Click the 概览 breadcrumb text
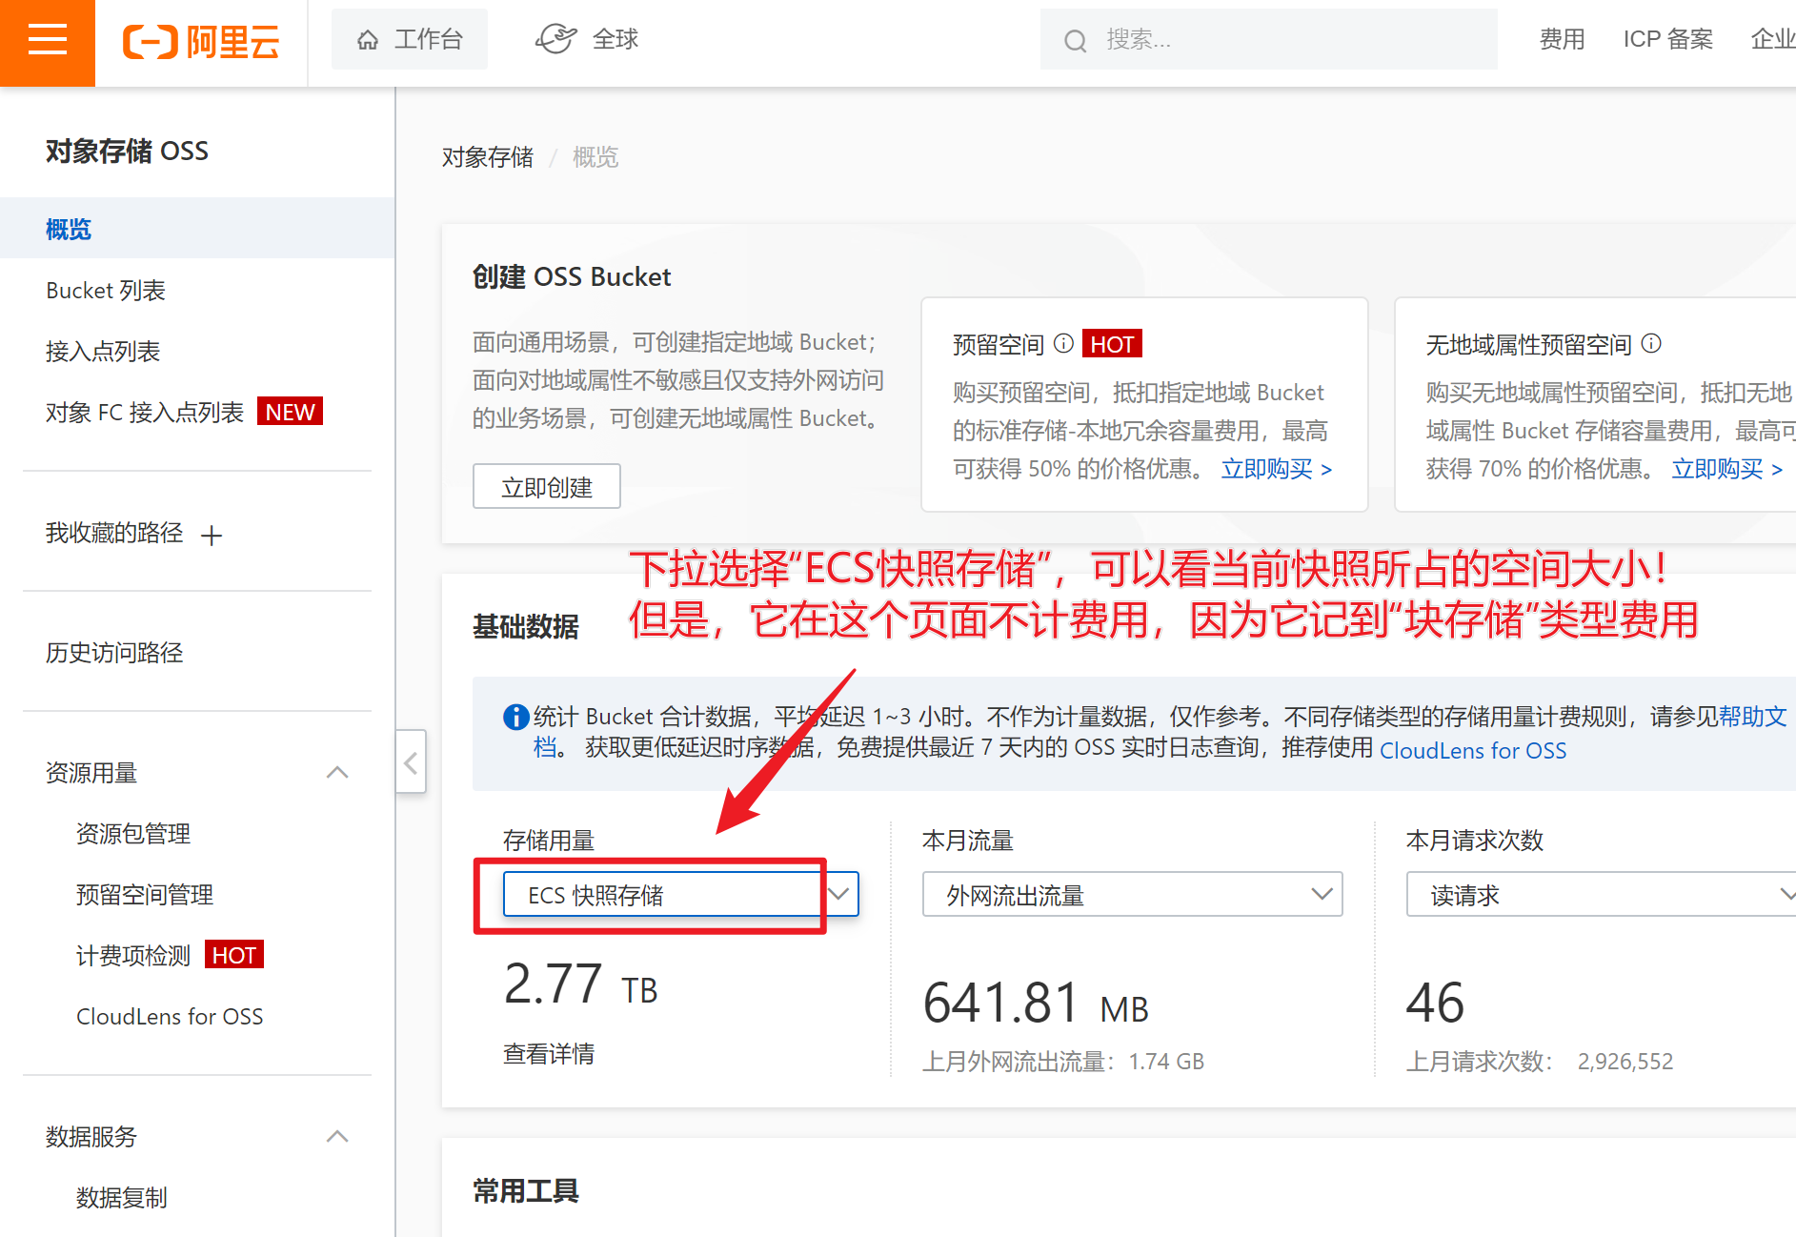Image resolution: width=1796 pixels, height=1237 pixels. coord(595,157)
